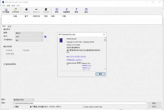The width and height of the screenshot is (164, 110).
Task: Click the 标题 column header
Action: click(18, 16)
